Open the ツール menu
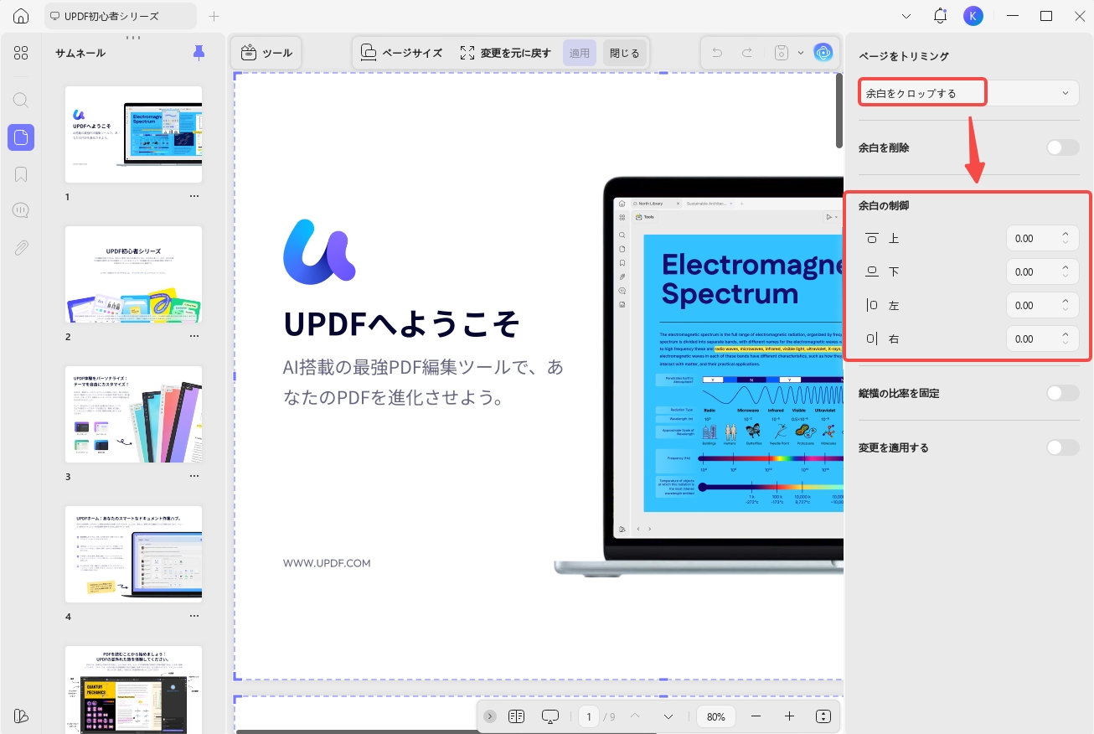This screenshot has width=1094, height=734. point(266,53)
